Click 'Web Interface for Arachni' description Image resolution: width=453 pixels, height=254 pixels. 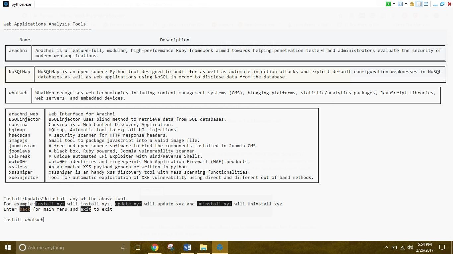pos(82,114)
